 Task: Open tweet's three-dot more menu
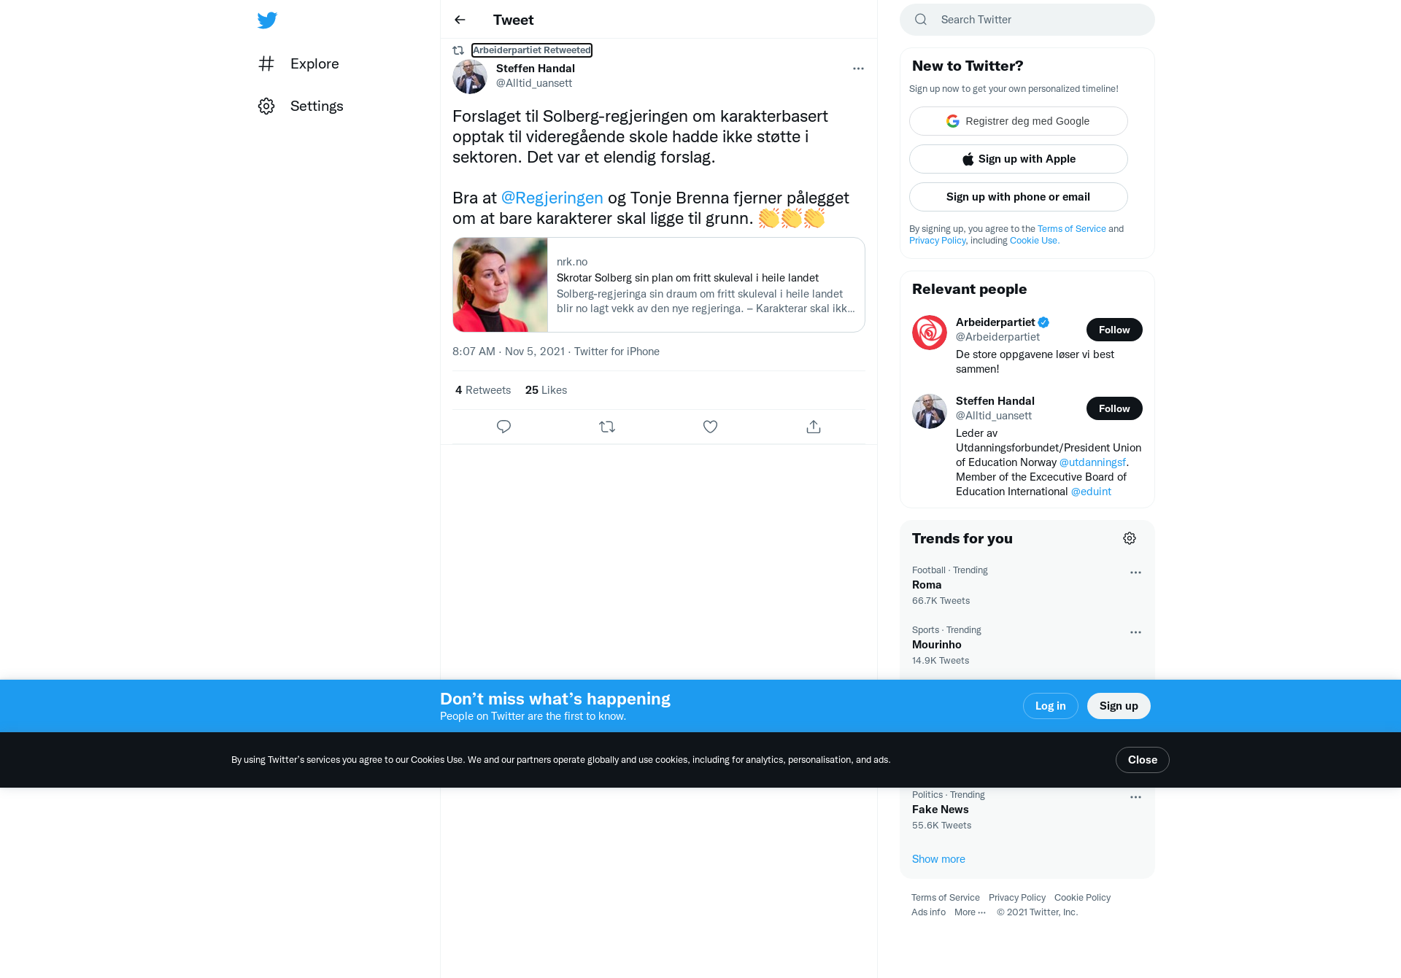(858, 69)
